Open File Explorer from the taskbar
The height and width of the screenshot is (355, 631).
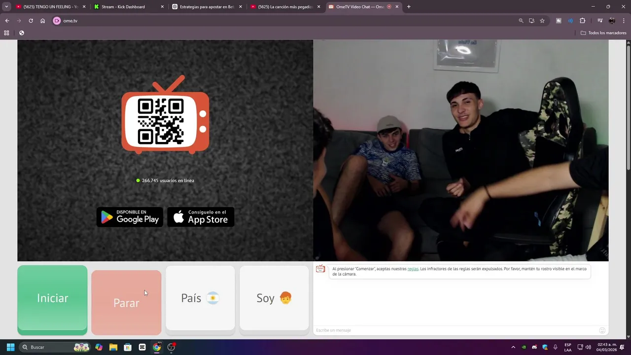coord(113,347)
